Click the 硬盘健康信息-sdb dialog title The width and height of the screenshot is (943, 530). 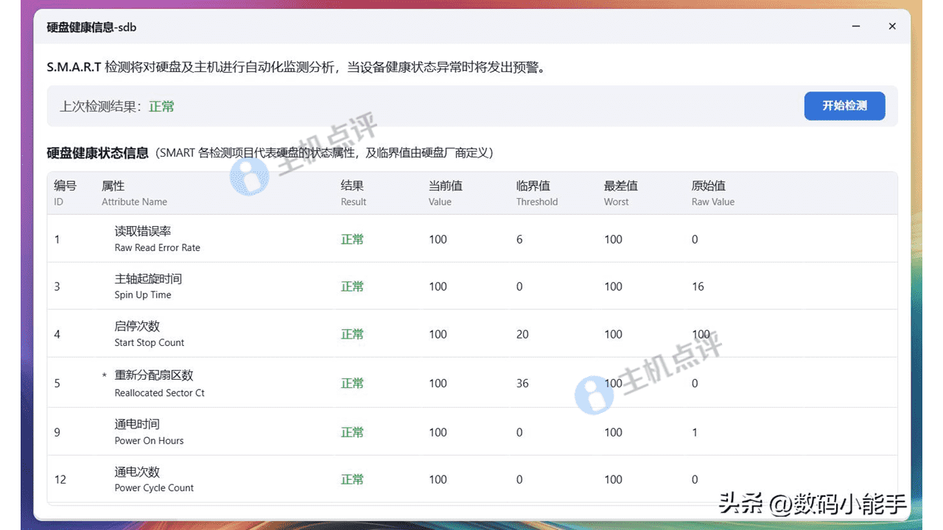[91, 27]
